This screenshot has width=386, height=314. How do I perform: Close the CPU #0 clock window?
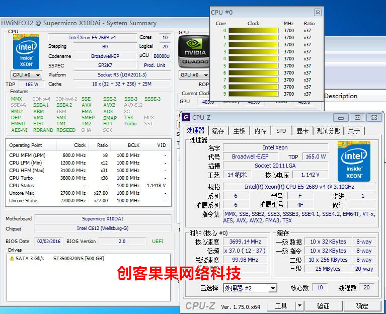pos(318,12)
